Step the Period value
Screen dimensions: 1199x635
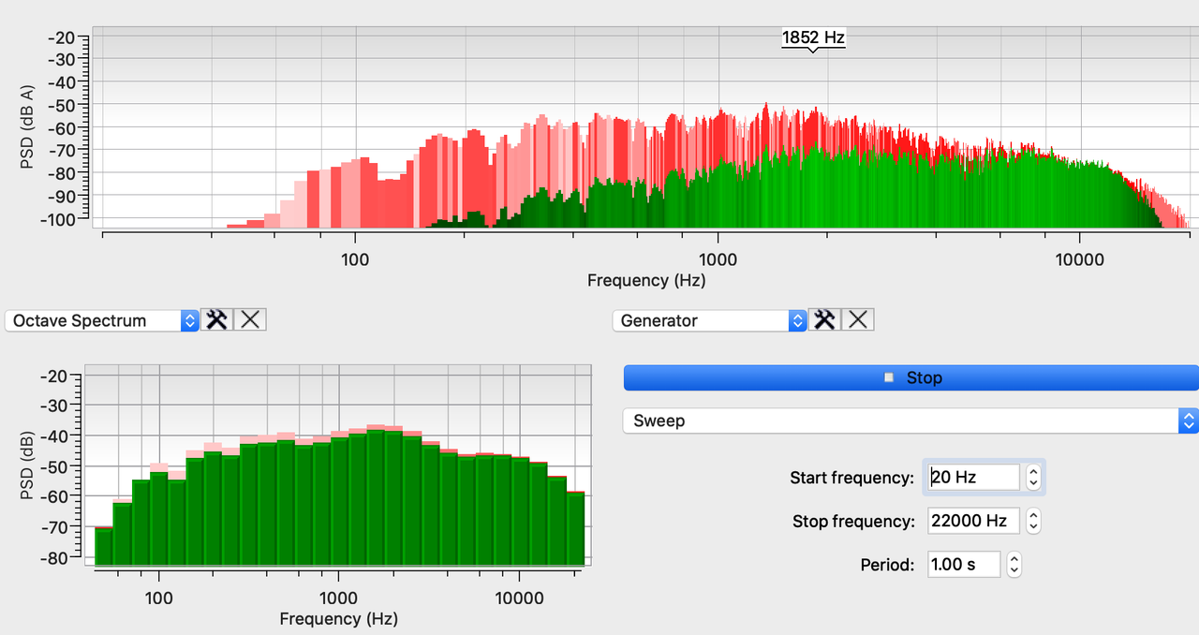click(x=1014, y=564)
